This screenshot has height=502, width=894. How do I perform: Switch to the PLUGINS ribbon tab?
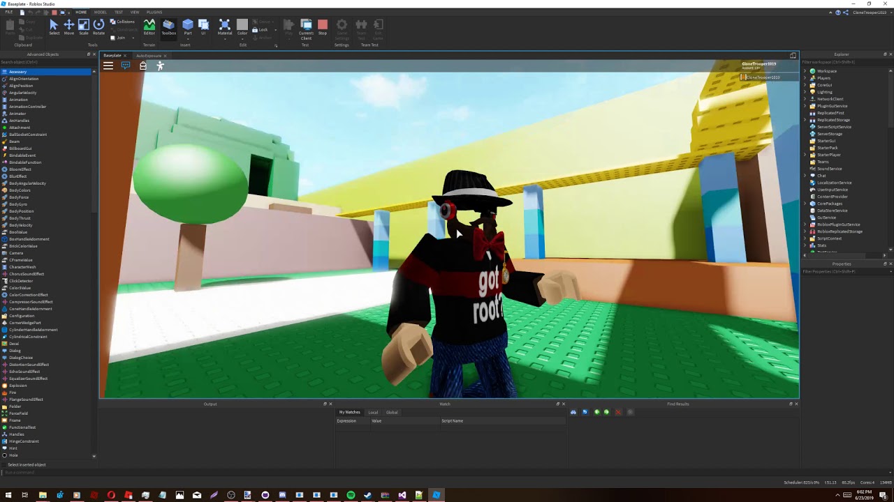154,13
